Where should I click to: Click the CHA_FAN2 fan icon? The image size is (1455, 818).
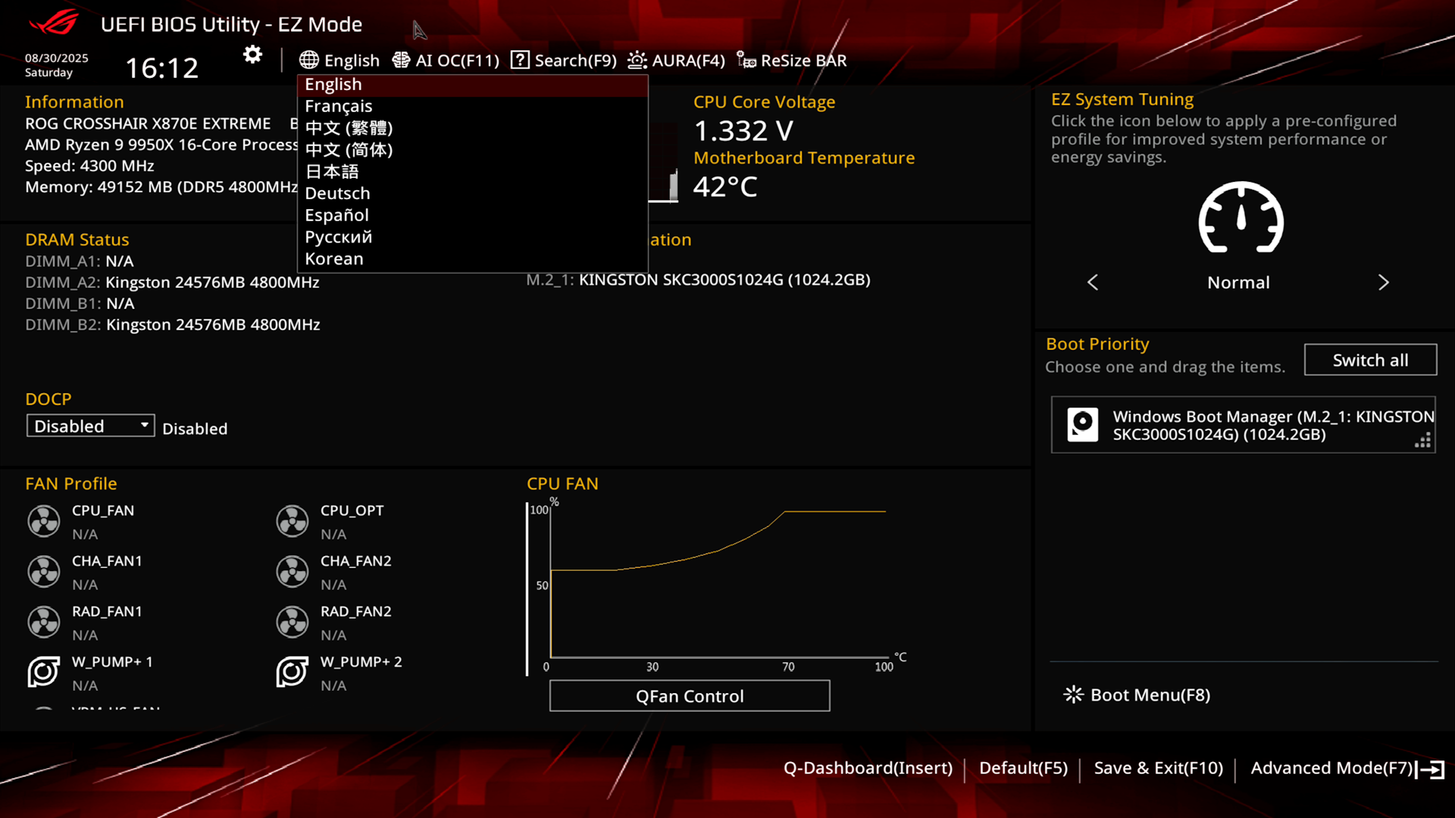tap(293, 572)
